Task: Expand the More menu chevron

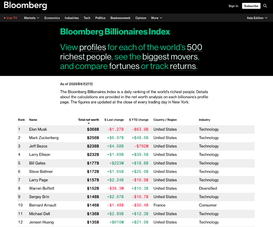Action: pos(161,18)
